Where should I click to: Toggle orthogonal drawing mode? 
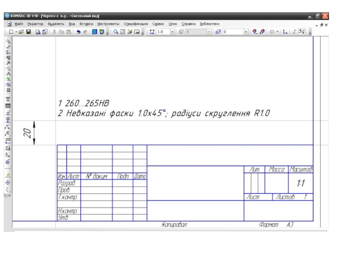click(x=295, y=32)
